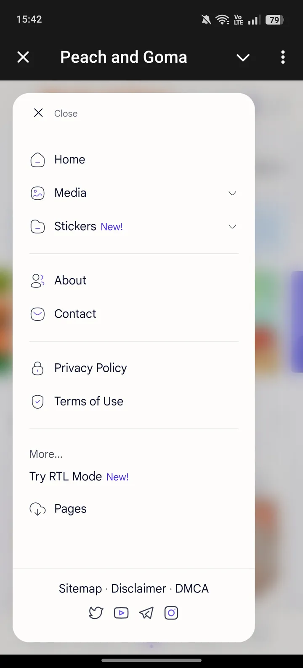Viewport: 303px width, 668px height.
Task: Open the YouTube social icon
Action: (121, 613)
